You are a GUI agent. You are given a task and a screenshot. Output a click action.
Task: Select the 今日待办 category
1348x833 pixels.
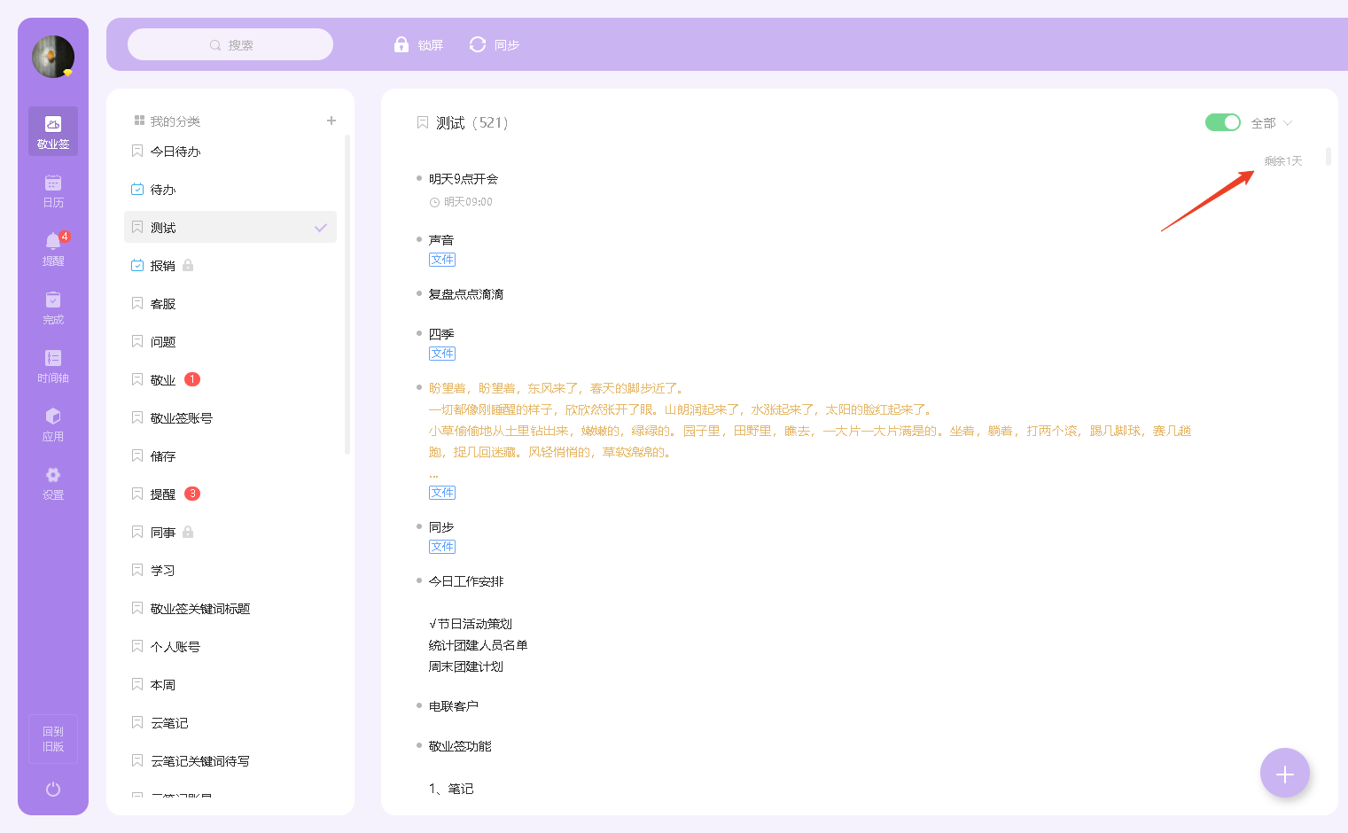coord(230,152)
